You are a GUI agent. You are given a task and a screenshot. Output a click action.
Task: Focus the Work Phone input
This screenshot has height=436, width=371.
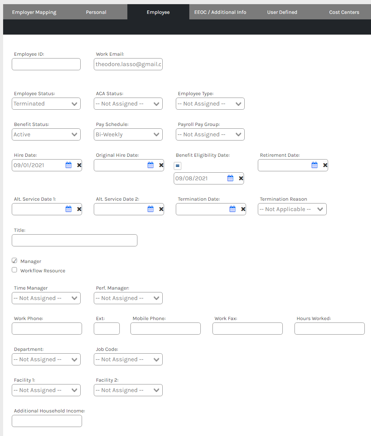pyautogui.click(x=47, y=329)
